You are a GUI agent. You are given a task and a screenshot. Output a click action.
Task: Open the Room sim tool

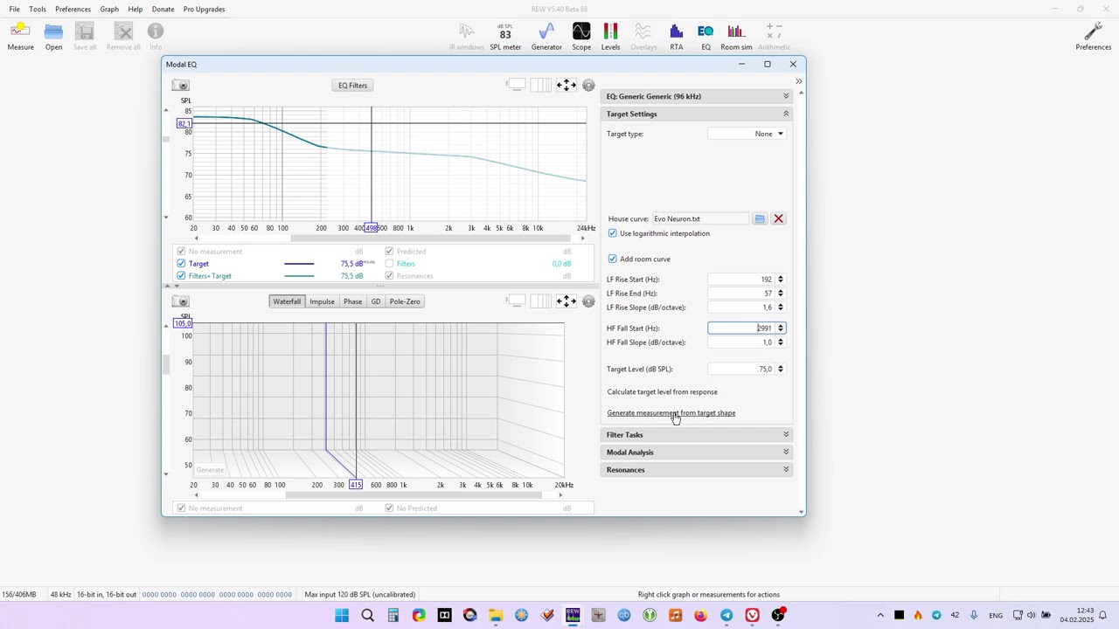pyautogui.click(x=736, y=37)
